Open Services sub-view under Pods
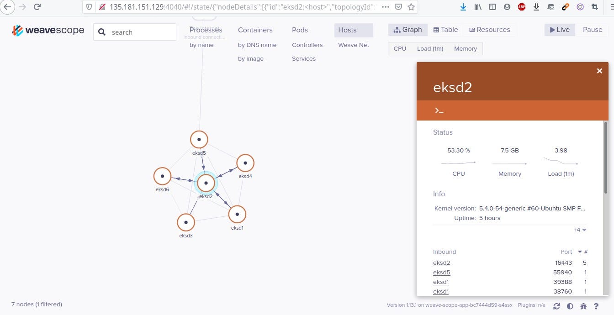The width and height of the screenshot is (614, 315). pyautogui.click(x=304, y=59)
